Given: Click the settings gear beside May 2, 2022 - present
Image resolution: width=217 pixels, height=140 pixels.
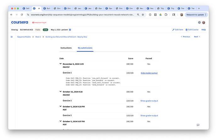Looking at the screenshot, I should click(70, 30).
